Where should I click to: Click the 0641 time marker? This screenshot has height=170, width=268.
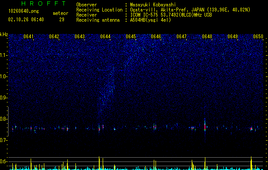pyautogui.click(x=29, y=37)
